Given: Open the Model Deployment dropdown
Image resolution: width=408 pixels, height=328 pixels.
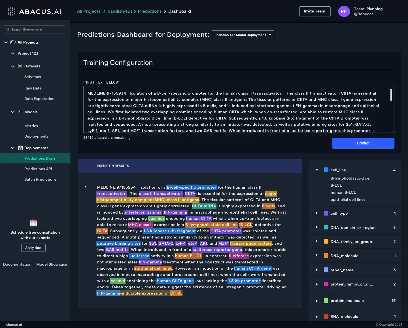Looking at the screenshot, I should pyautogui.click(x=243, y=35).
